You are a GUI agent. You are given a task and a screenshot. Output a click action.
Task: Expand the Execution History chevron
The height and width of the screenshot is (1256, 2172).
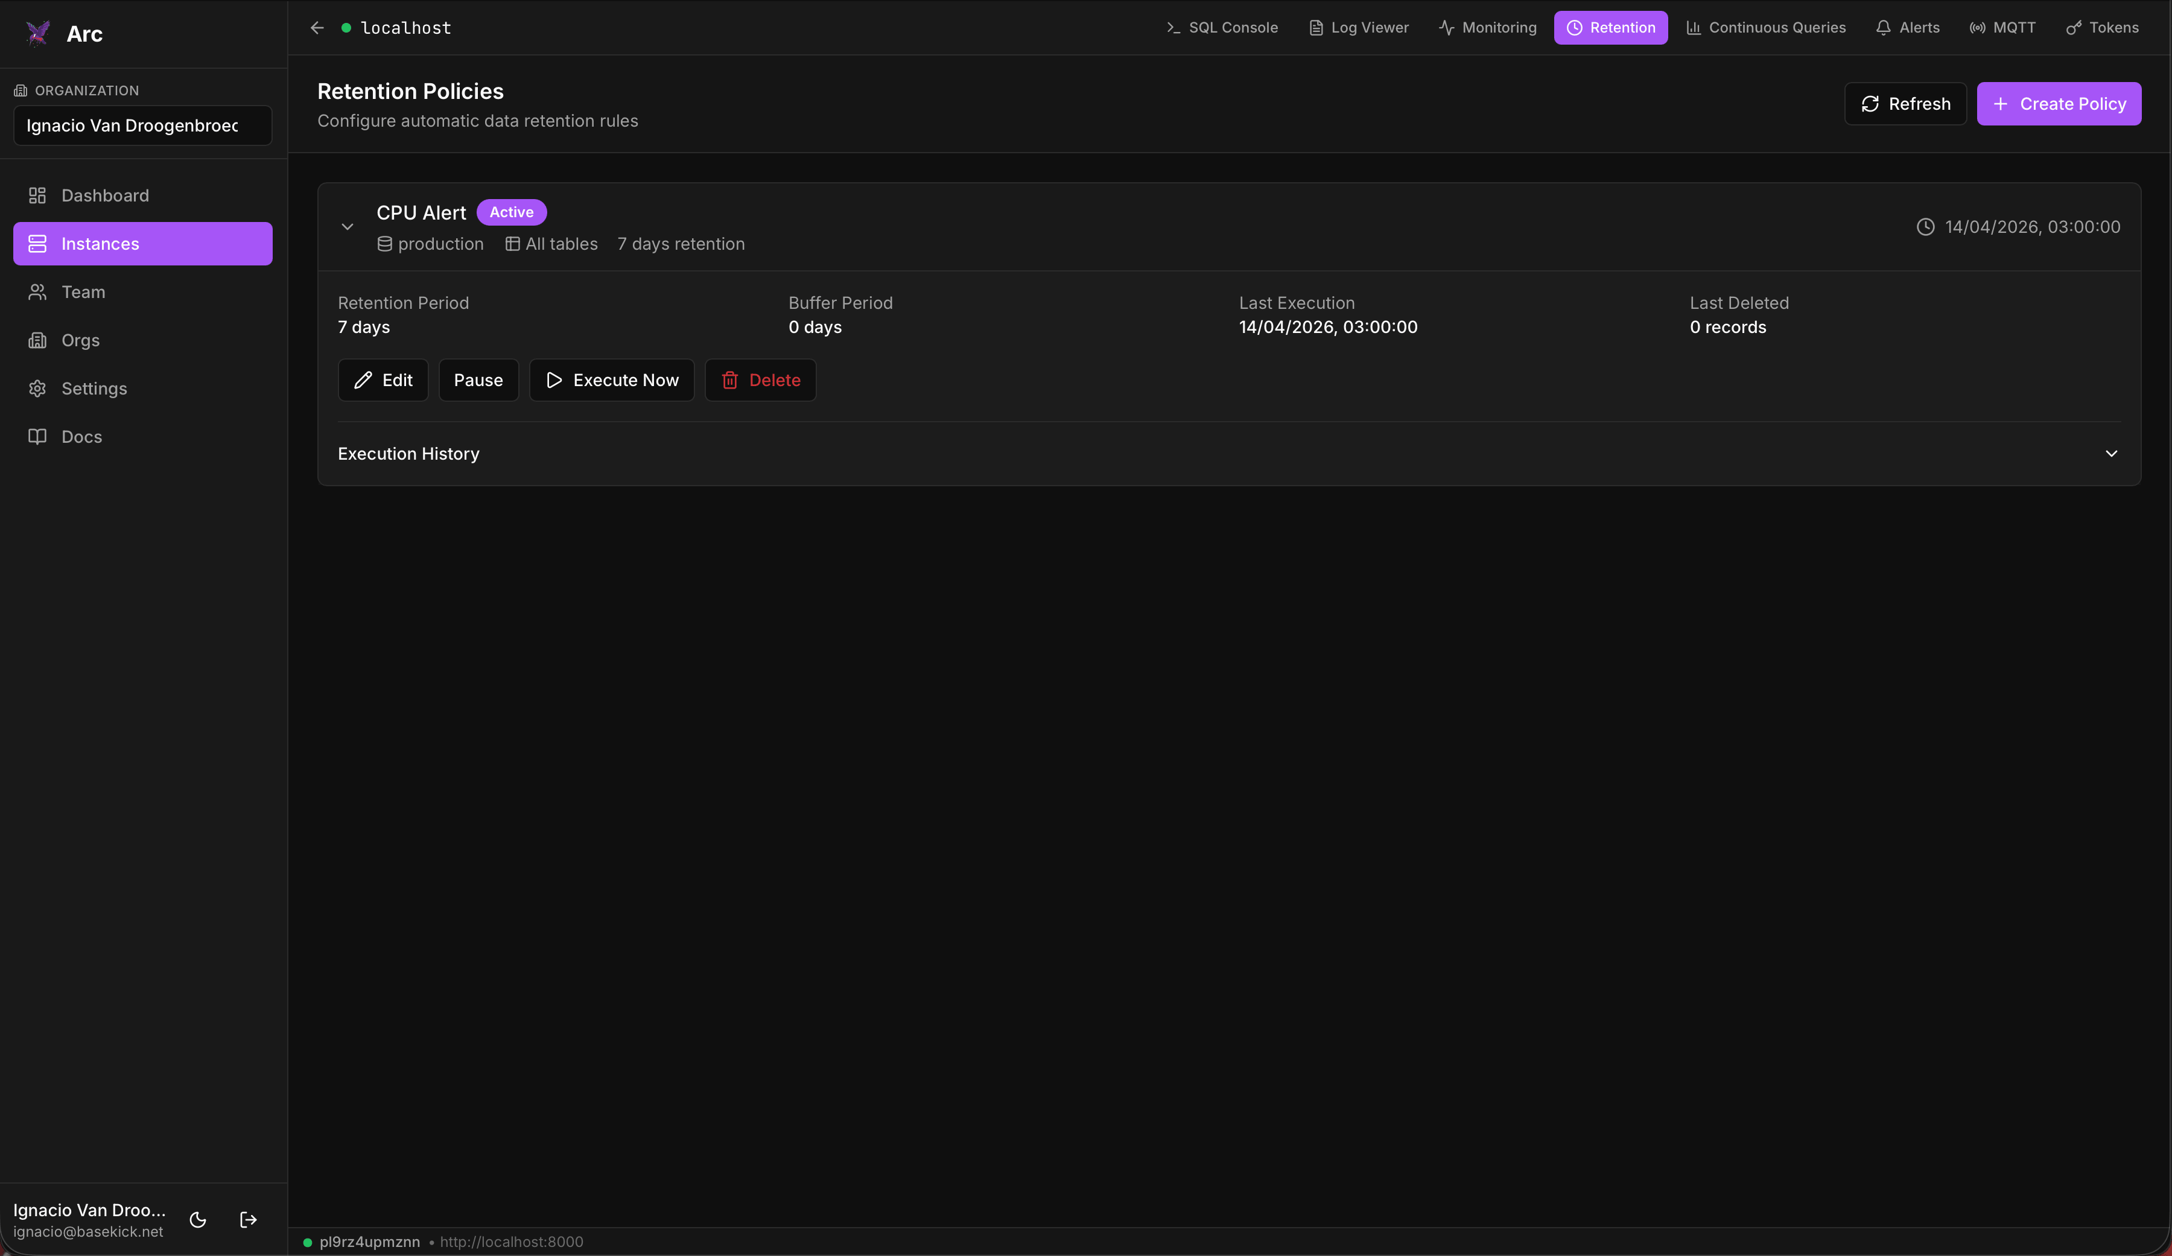tap(2112, 454)
